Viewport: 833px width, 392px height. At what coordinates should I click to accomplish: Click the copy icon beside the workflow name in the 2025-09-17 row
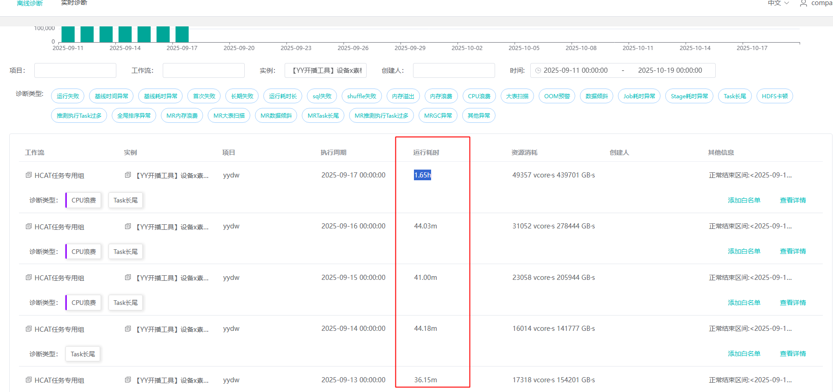pyautogui.click(x=29, y=175)
